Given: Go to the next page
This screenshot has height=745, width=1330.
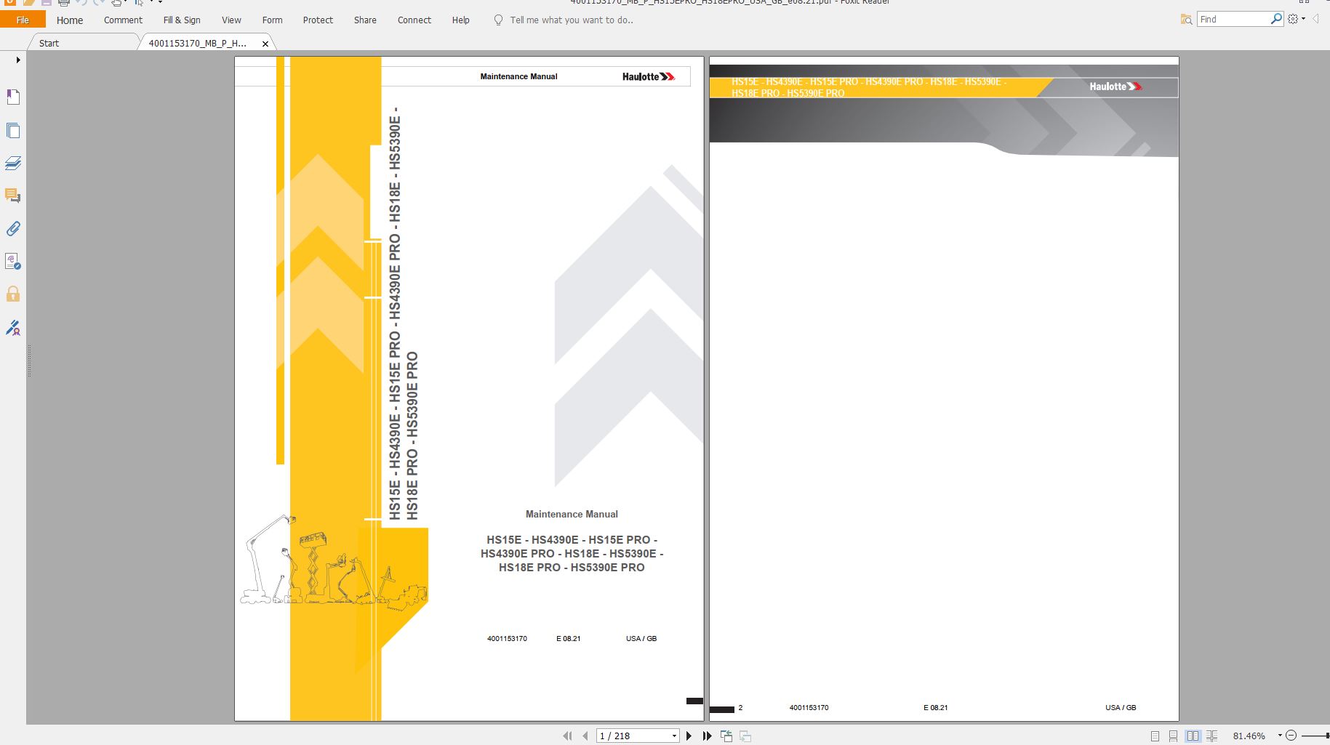Looking at the screenshot, I should coord(689,736).
